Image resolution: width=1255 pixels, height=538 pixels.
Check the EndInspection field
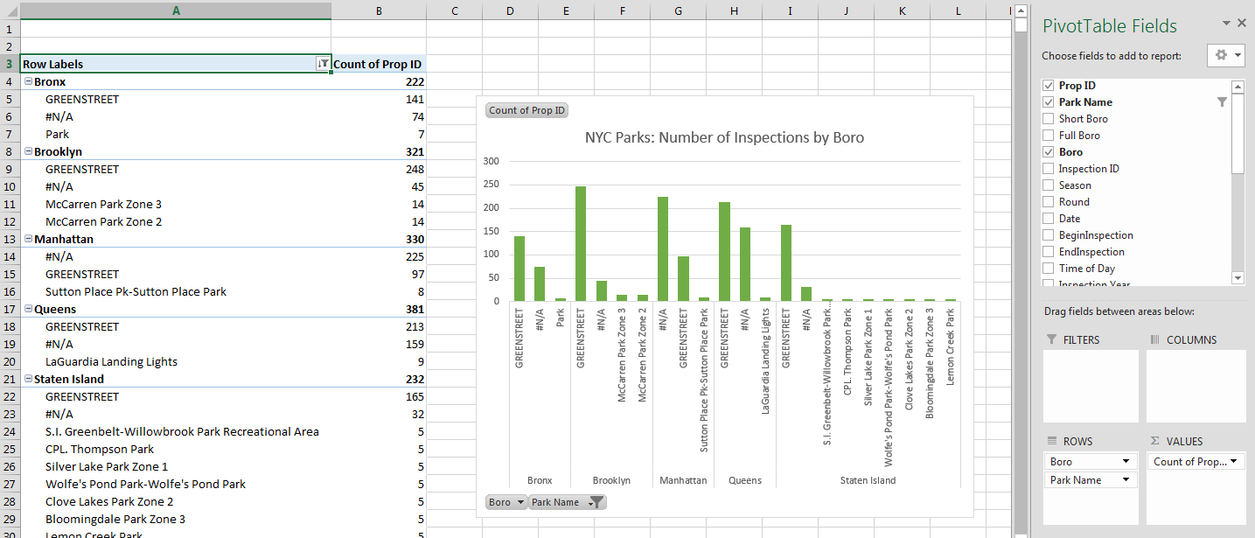[1048, 252]
